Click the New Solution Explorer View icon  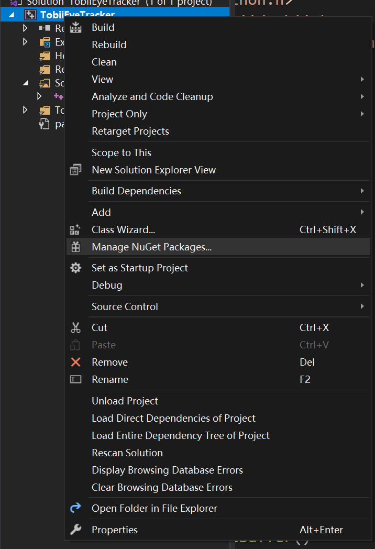click(75, 170)
